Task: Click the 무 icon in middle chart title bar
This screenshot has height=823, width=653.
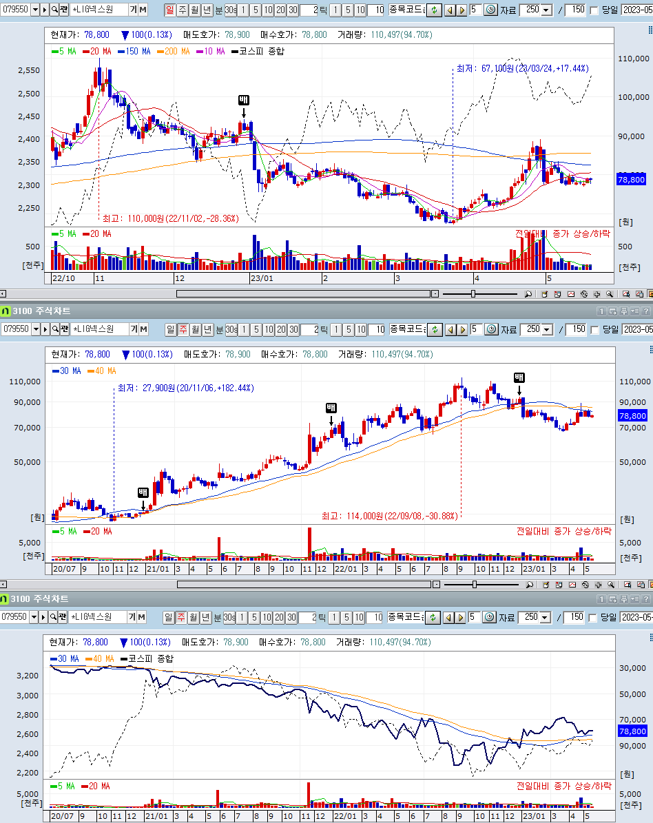Action: pos(623,311)
